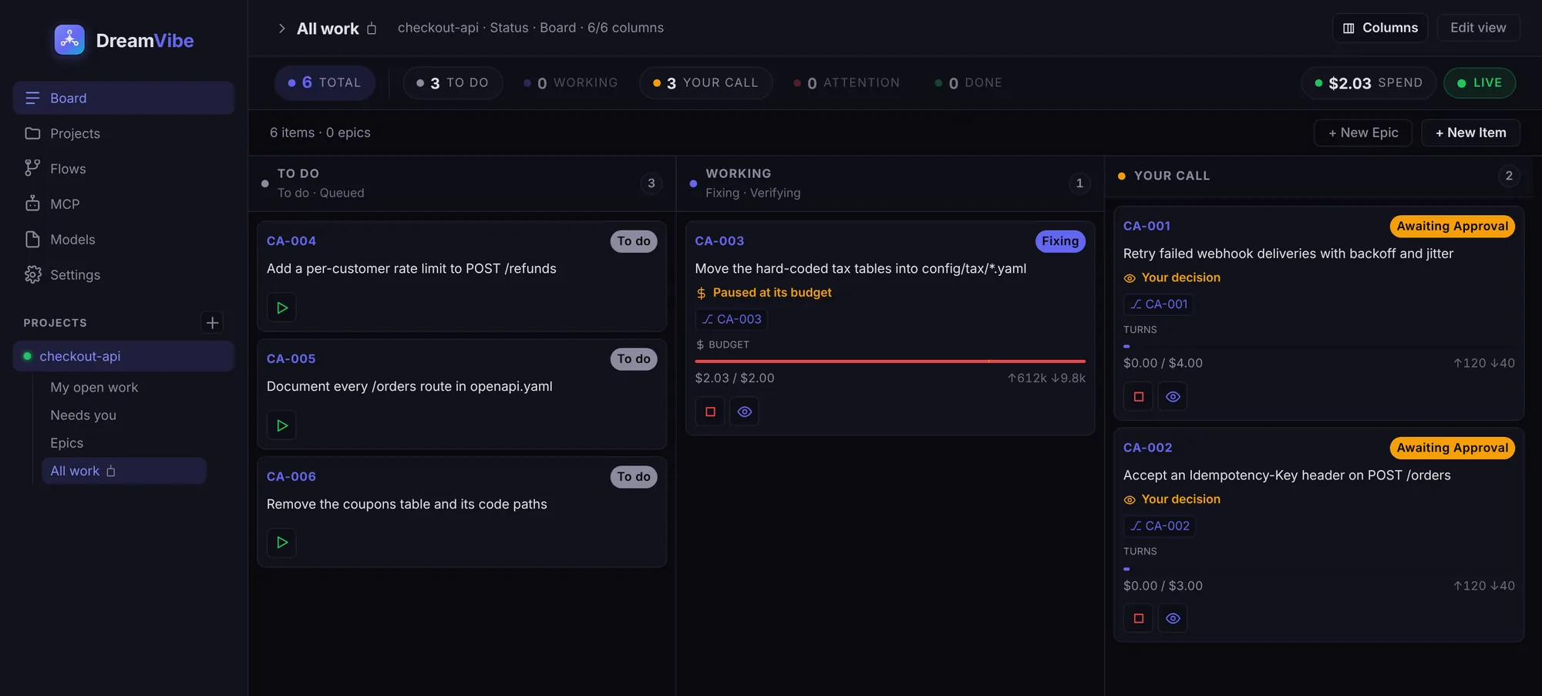Image resolution: width=1542 pixels, height=696 pixels.
Task: Open the Needs you view
Action: pyautogui.click(x=124, y=415)
